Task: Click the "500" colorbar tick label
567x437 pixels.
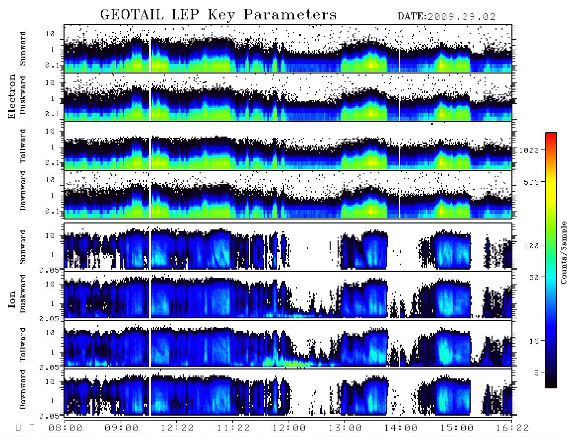Action: click(531, 182)
